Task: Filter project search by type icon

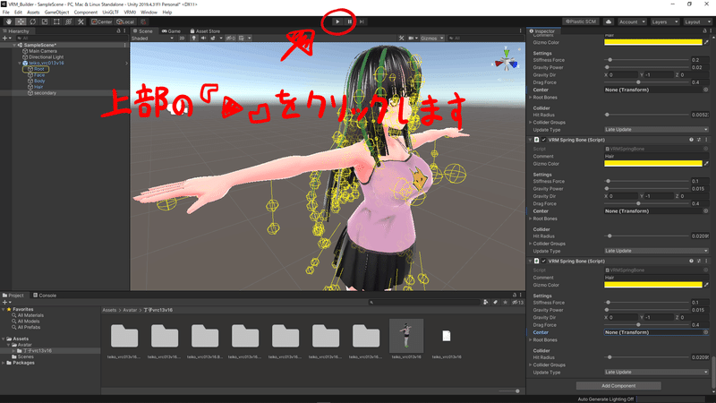Action: 485,303
